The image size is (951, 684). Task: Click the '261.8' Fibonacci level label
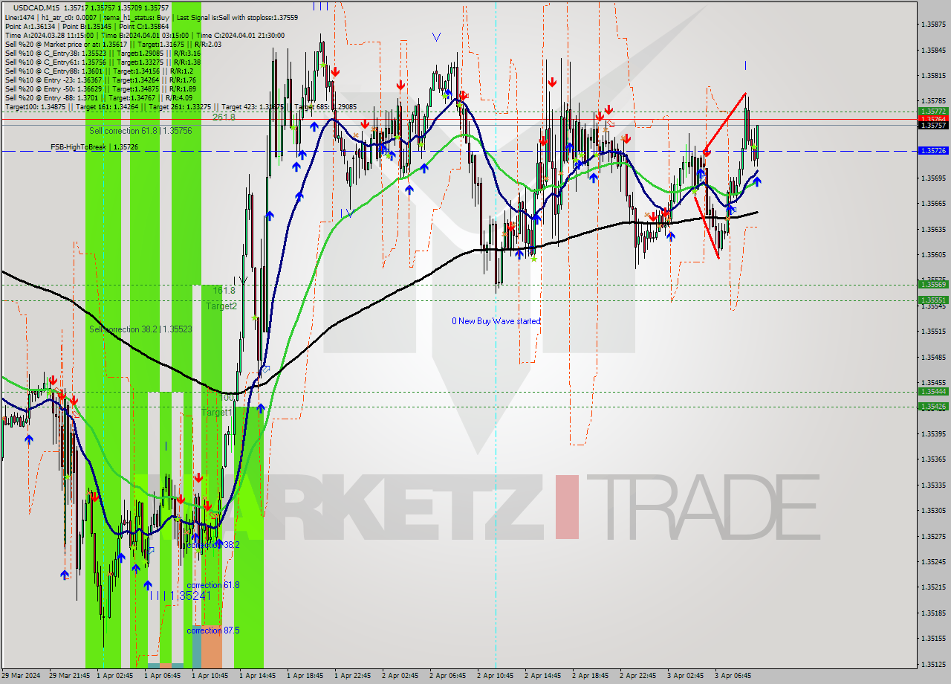click(x=224, y=117)
